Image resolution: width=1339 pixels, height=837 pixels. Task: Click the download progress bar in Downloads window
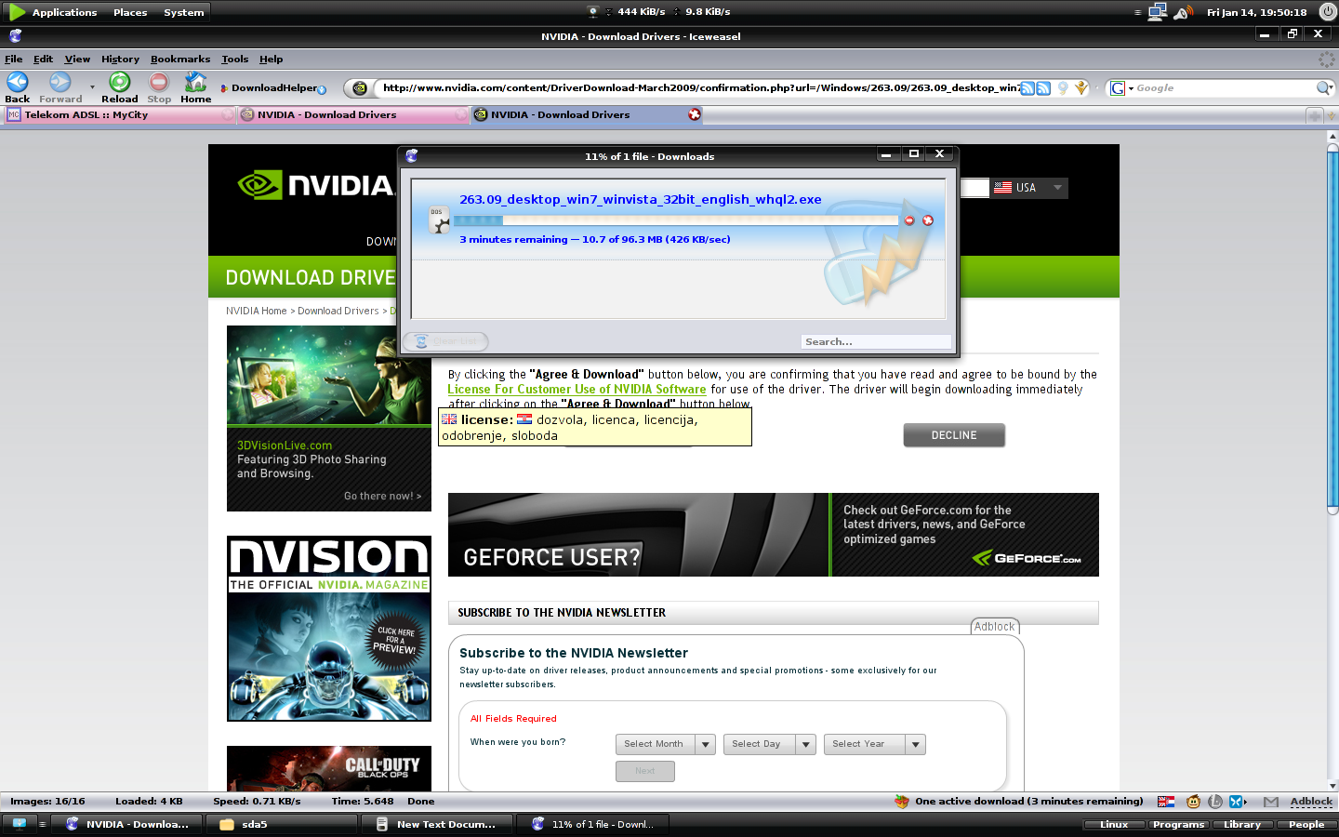675,220
